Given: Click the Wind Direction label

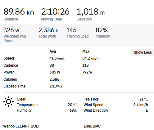Looking at the screenshot, I should pyautogui.click(x=96, y=110).
